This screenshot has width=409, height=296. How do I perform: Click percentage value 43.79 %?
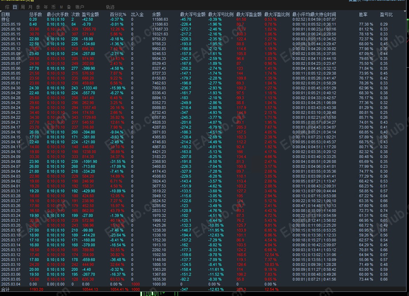pos(117,211)
